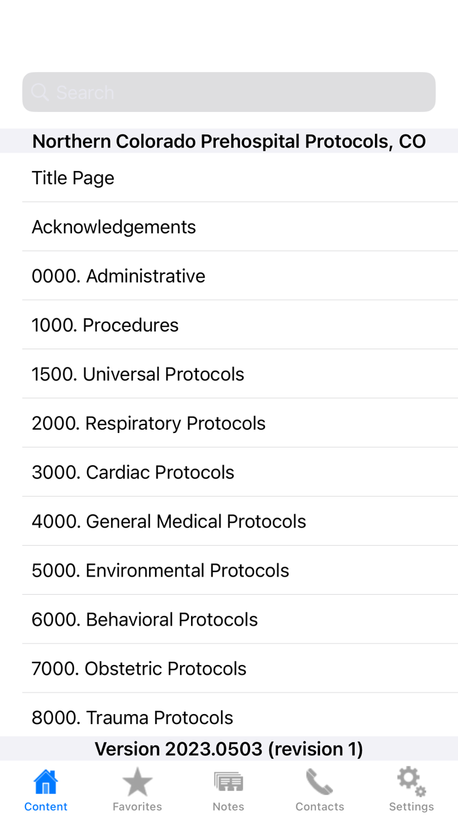This screenshot has height=815, width=458.
Task: Open the Acknowledgements section
Action: [114, 226]
